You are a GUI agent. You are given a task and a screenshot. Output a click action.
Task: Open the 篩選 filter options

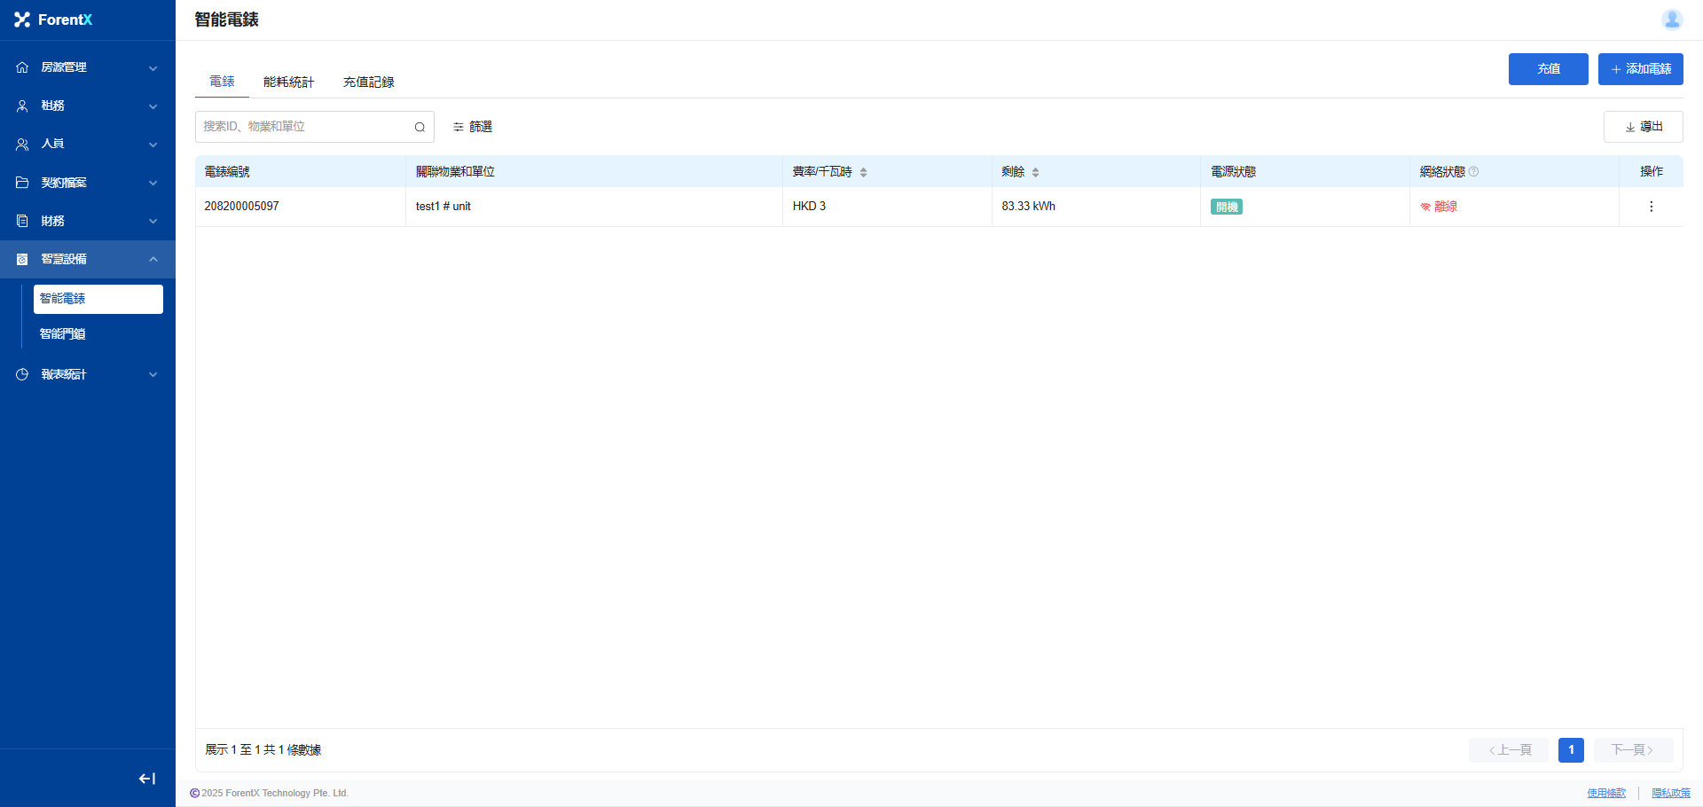click(473, 127)
